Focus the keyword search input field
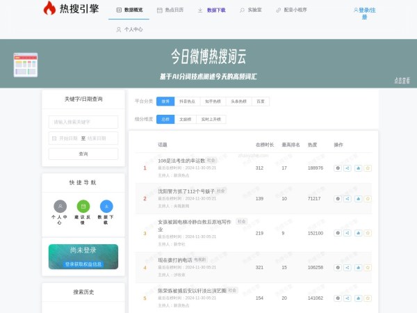The height and width of the screenshot is (313, 417). 83,122
